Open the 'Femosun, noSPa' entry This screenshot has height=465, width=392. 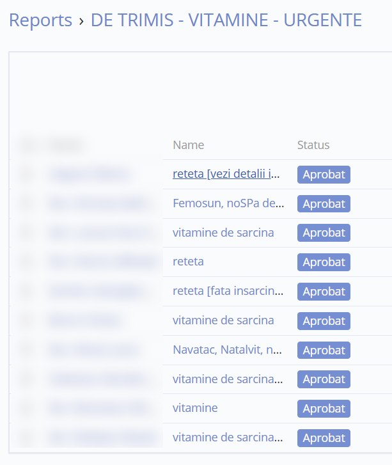(x=226, y=203)
